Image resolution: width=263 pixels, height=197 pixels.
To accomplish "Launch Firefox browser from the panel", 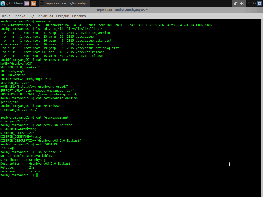I will coord(33,3).
